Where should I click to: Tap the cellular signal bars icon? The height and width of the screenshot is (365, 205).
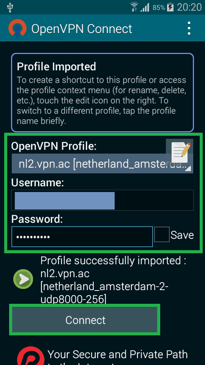tap(145, 8)
